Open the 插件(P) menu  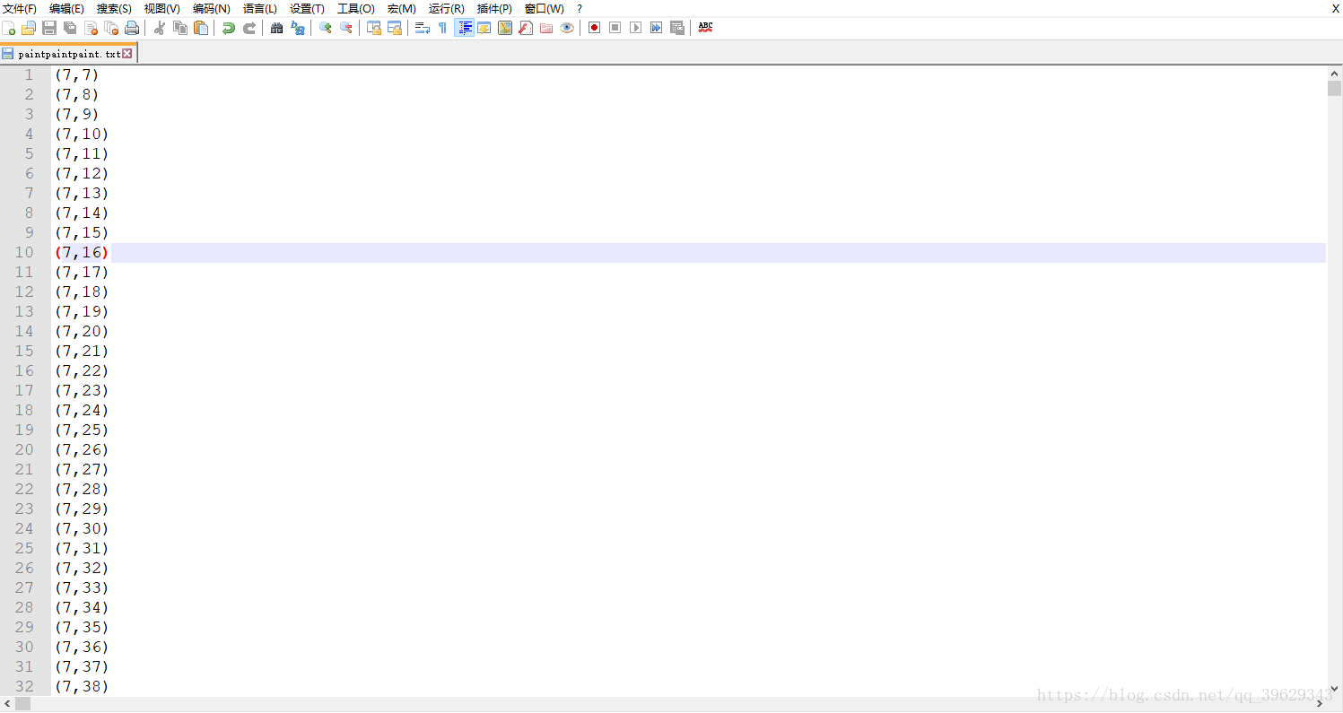pyautogui.click(x=494, y=8)
